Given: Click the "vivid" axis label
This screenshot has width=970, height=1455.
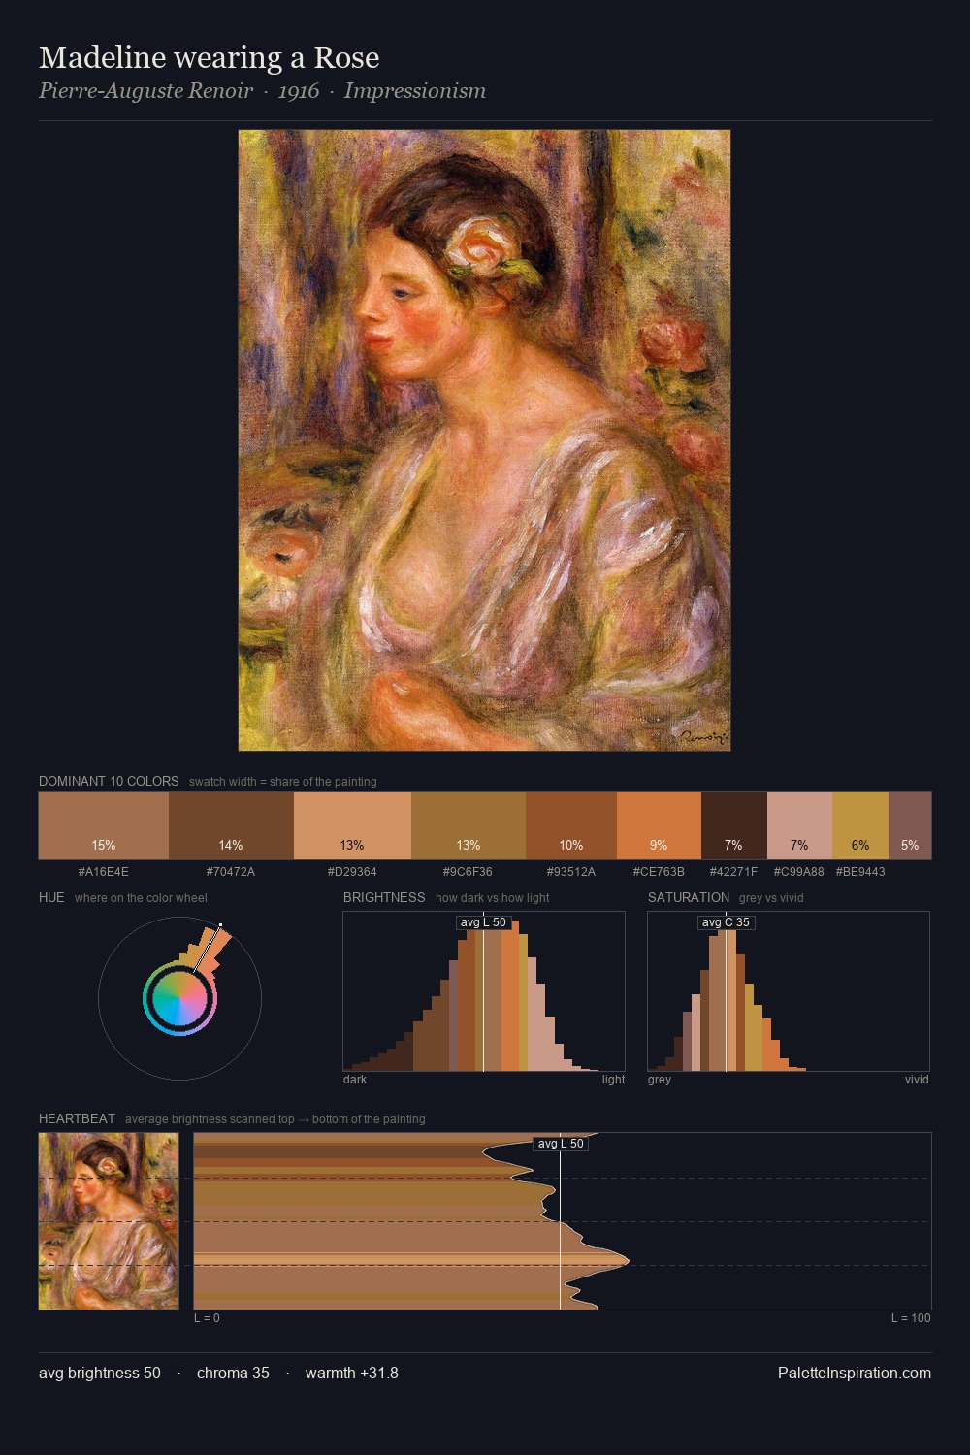Looking at the screenshot, I should pyautogui.click(x=917, y=1080).
